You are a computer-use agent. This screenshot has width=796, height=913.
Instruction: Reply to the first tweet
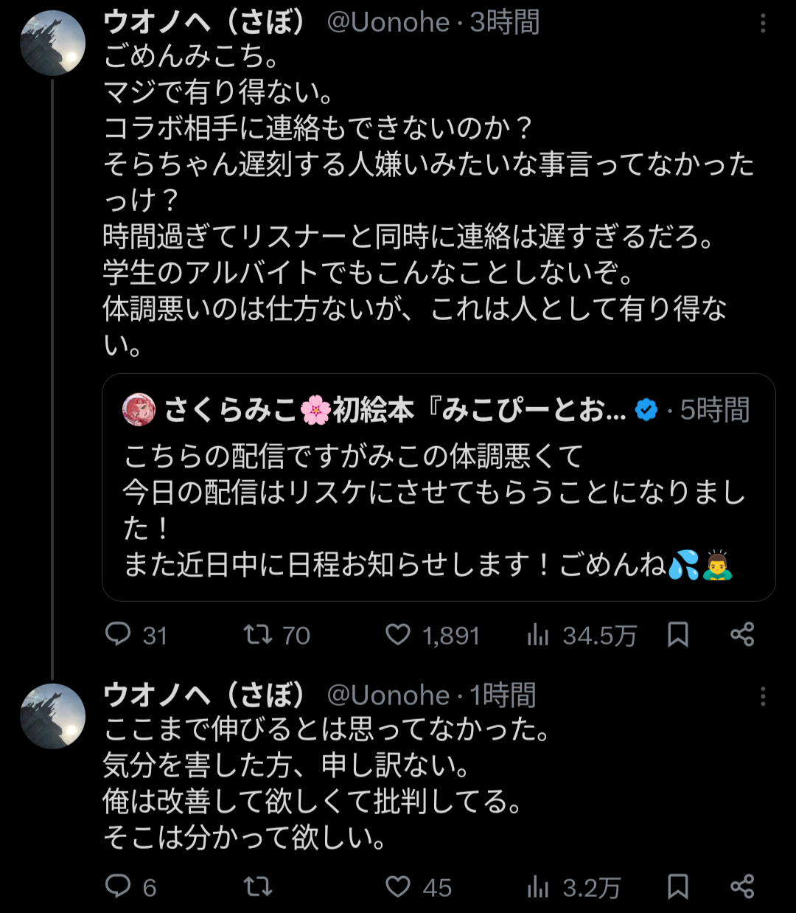(x=118, y=635)
